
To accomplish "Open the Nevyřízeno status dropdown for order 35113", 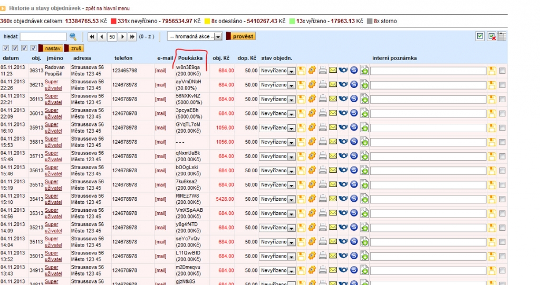I will click(277, 242).
